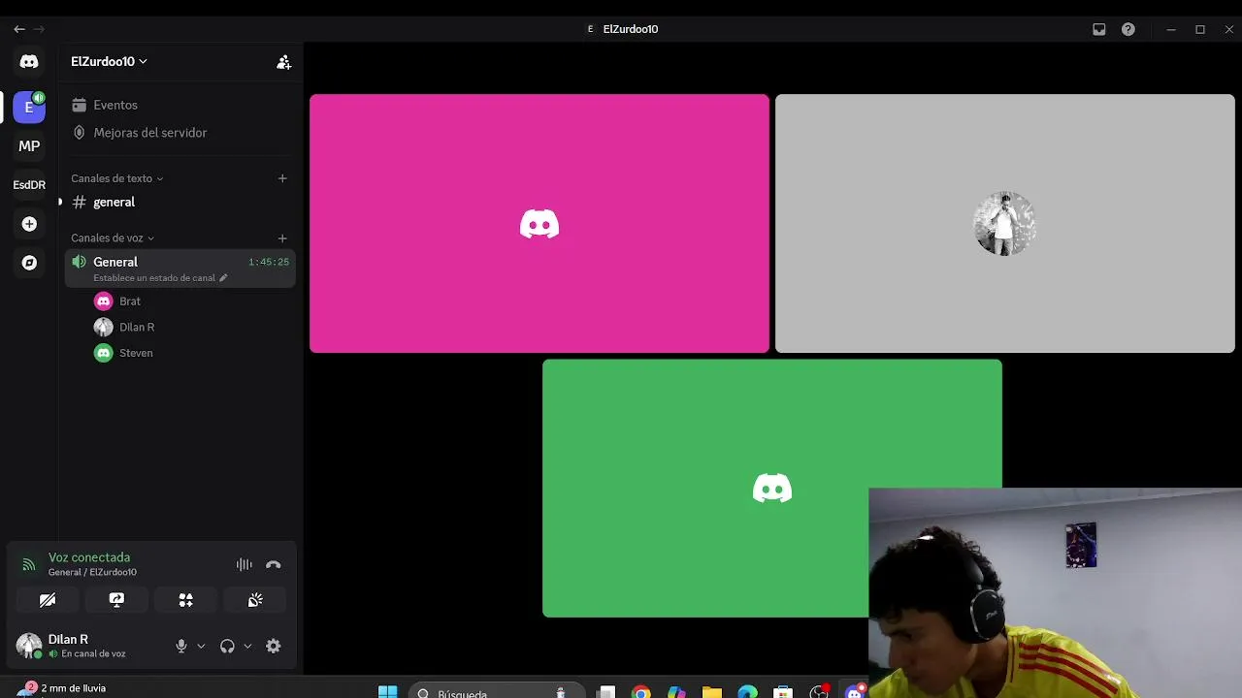Create a channel in Canales de texto
This screenshot has height=698, width=1242.
click(x=282, y=178)
